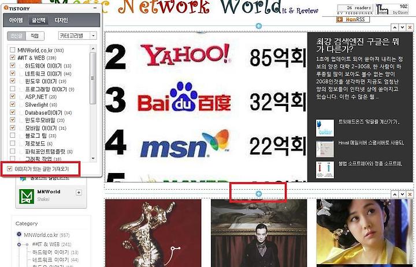Open the Hmail mail server thumbnail
Viewport: 416px width, 267px height.
325,149
